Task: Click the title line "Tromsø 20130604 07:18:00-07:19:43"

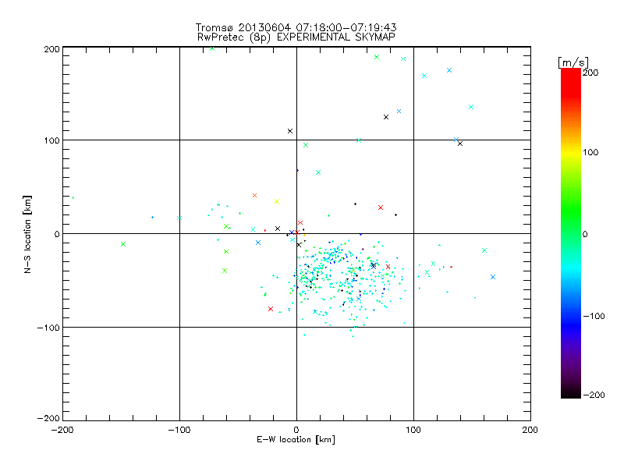Action: click(x=296, y=27)
